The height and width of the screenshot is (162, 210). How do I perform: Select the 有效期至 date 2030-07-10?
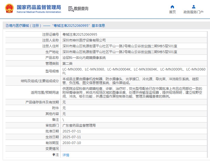click(71, 143)
